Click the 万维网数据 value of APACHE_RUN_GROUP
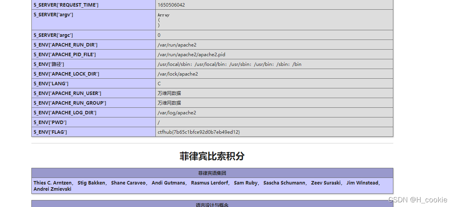This screenshot has height=207, width=453. pos(170,103)
